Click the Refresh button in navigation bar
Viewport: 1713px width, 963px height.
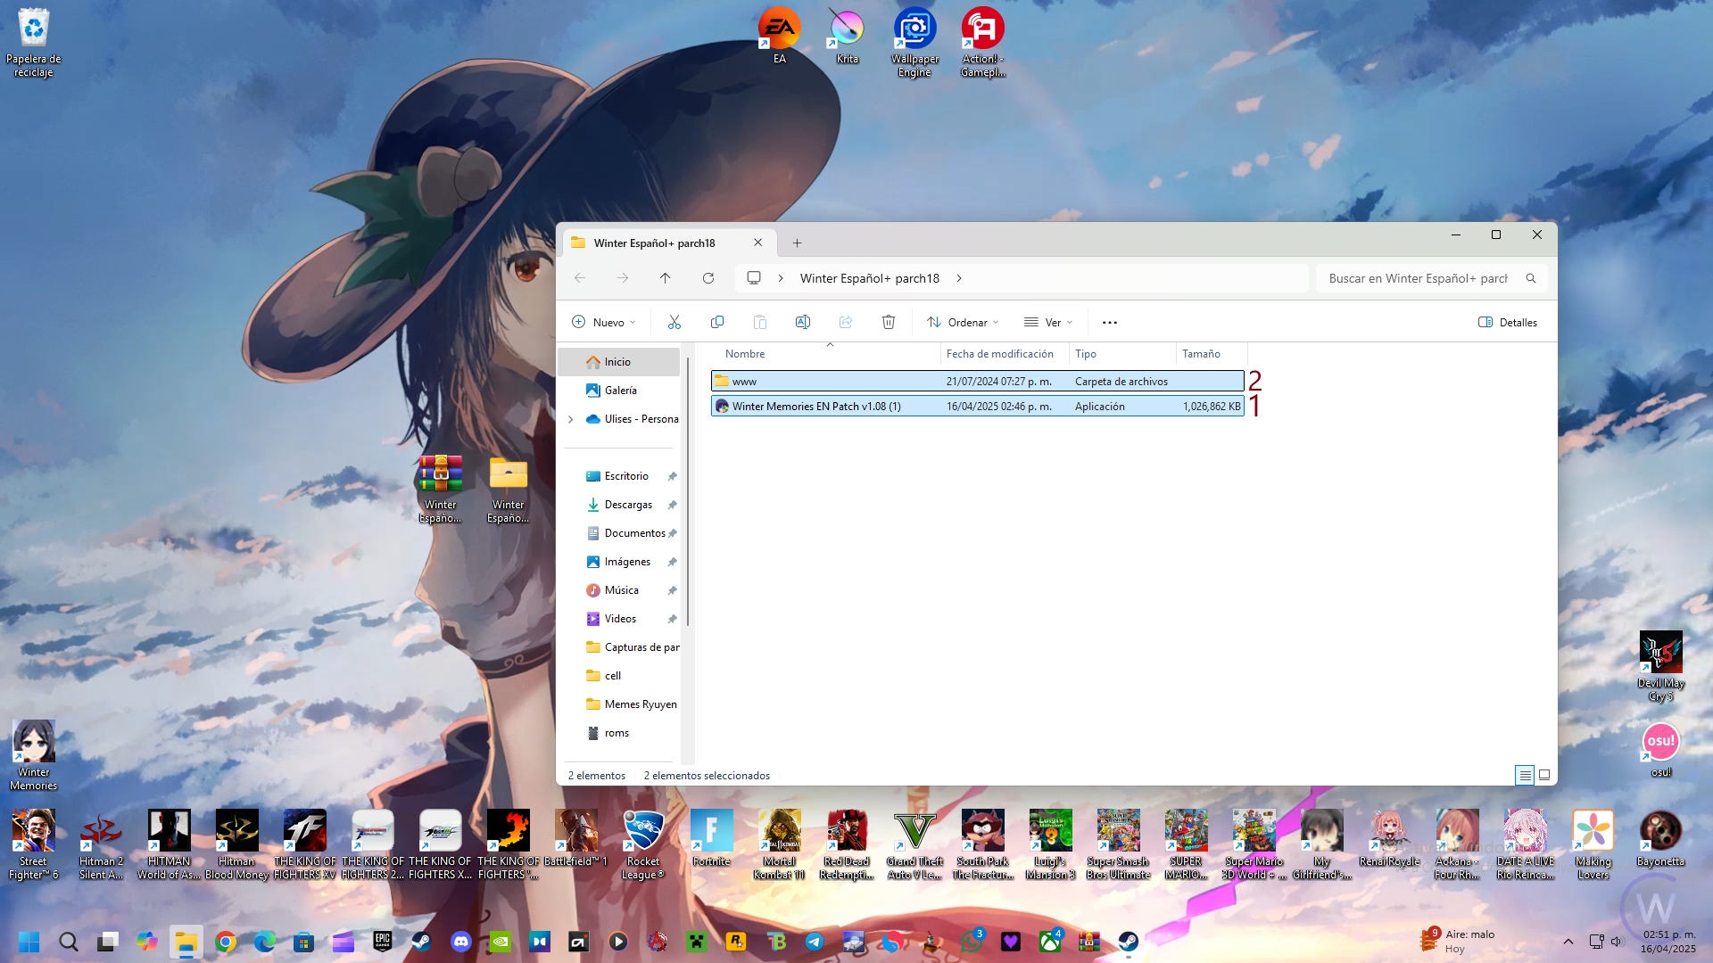point(708,278)
